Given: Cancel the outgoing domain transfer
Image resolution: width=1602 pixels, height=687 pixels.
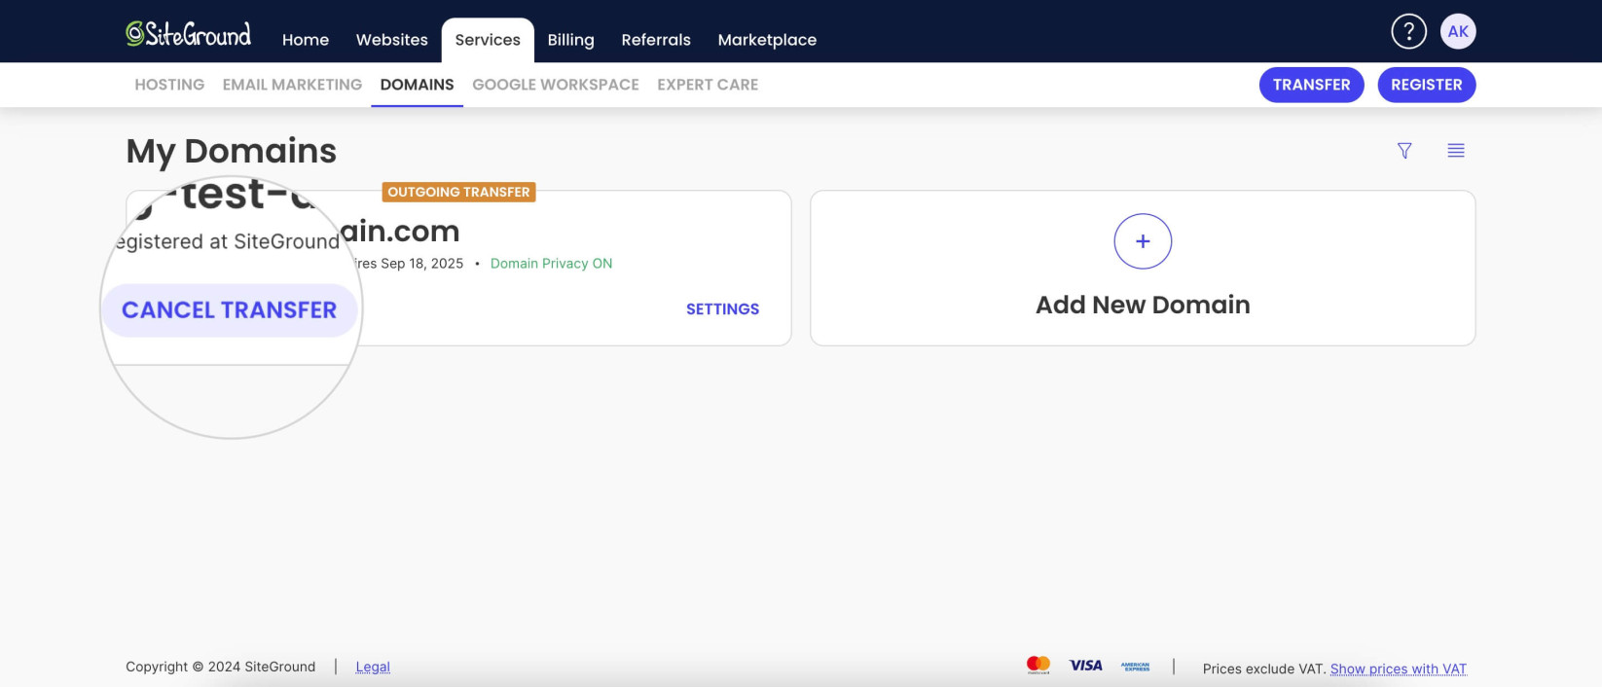Looking at the screenshot, I should pyautogui.click(x=229, y=310).
